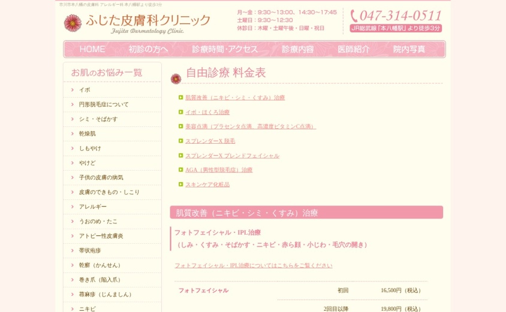This screenshot has height=312, width=506.
Task: Click the phone icon beside 047-314-0511
Action: pyautogui.click(x=354, y=16)
